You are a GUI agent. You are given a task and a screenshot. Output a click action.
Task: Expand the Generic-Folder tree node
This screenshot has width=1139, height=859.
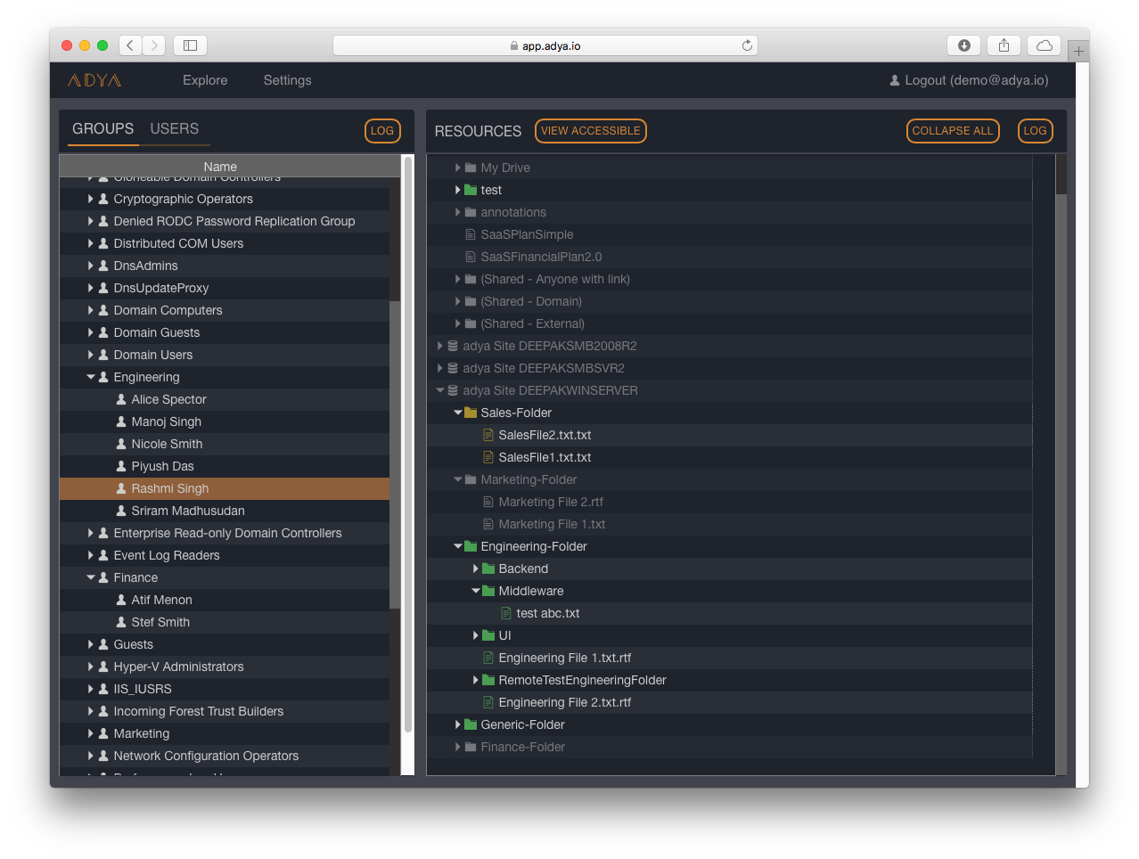coord(457,724)
